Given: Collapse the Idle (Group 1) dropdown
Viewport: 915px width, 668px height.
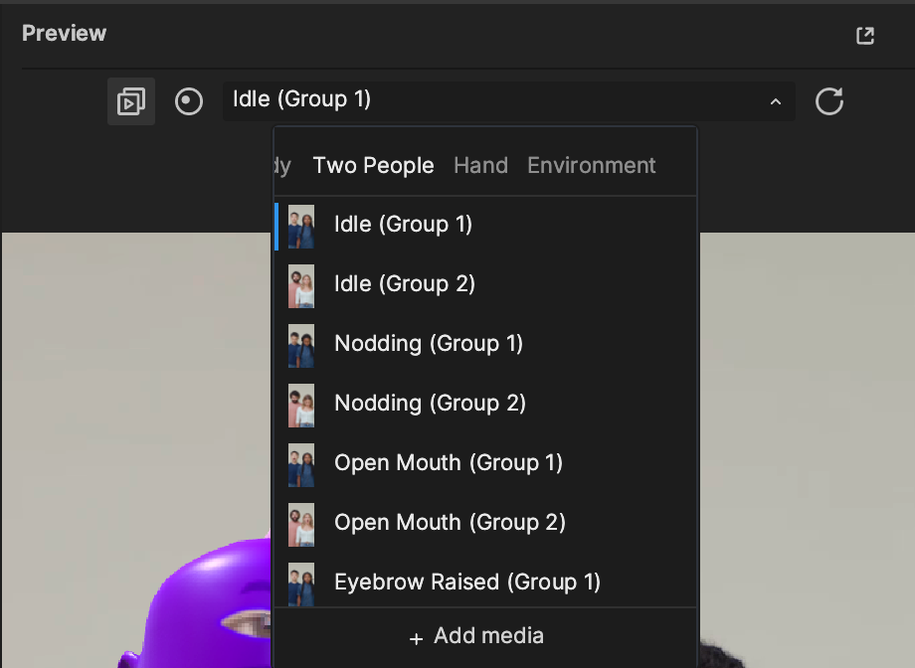Looking at the screenshot, I should pos(509,101).
